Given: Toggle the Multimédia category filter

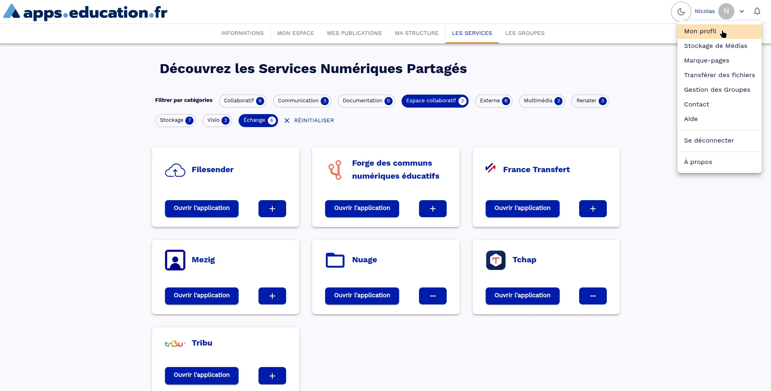Looking at the screenshot, I should coord(542,101).
